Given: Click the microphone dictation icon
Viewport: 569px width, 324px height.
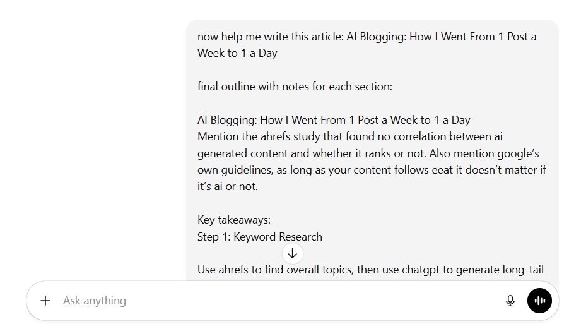Looking at the screenshot, I should 510,301.
